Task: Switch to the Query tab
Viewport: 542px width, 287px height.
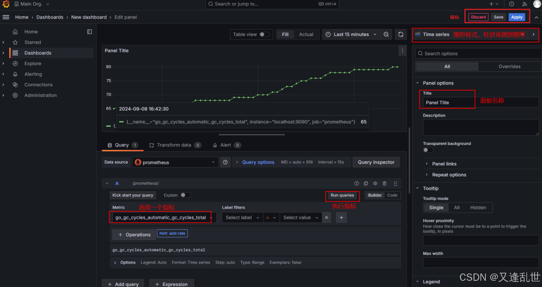Action: point(122,145)
